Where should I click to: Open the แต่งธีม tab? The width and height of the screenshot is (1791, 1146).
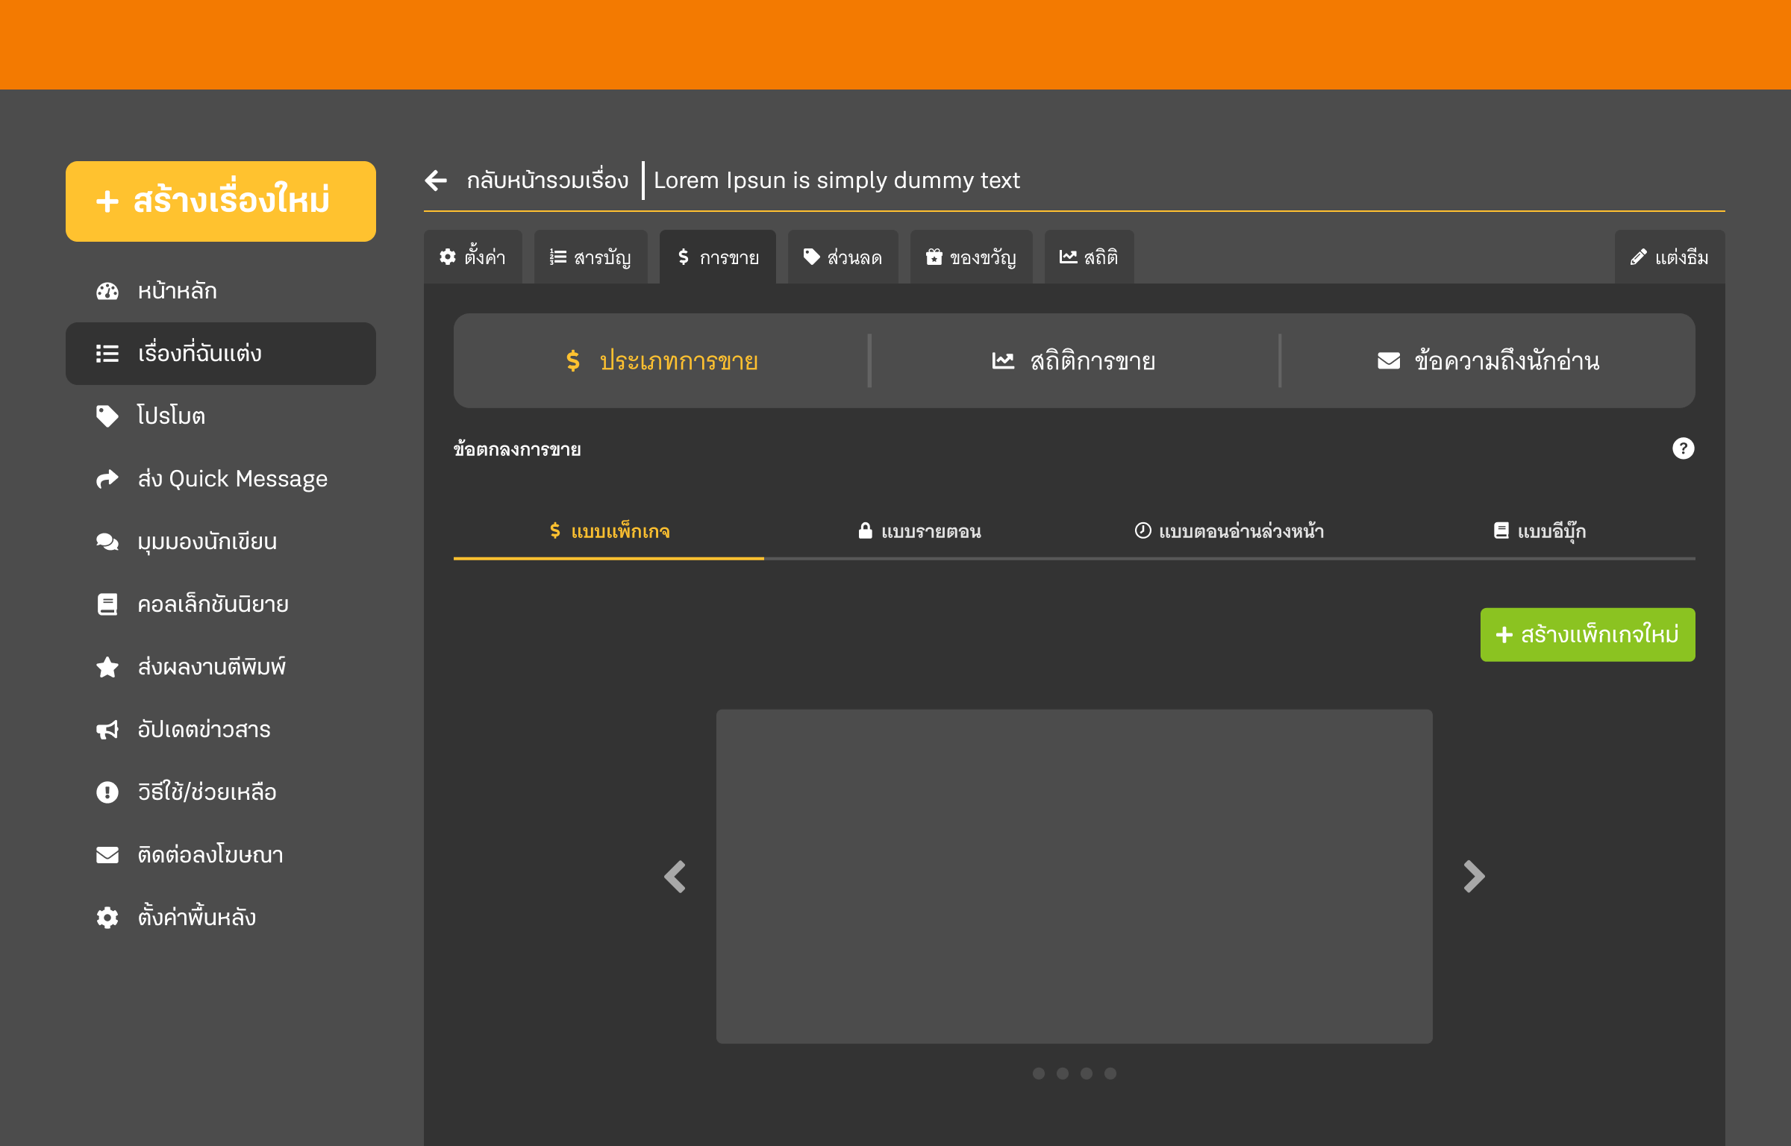(1670, 257)
